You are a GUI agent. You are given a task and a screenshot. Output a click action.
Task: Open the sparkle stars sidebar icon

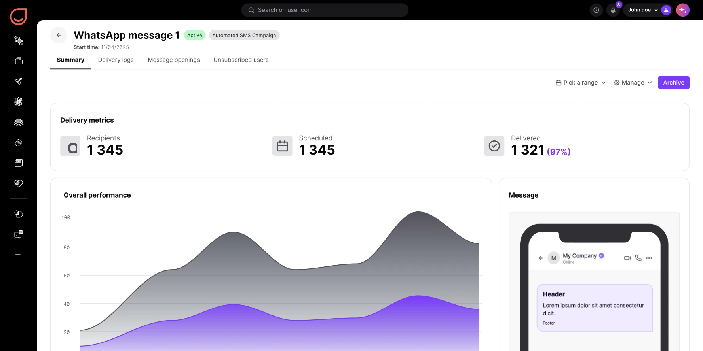tap(19, 40)
